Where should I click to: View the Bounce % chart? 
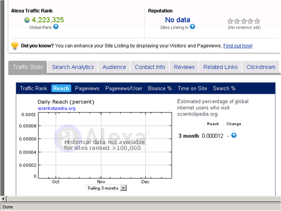pos(160,88)
